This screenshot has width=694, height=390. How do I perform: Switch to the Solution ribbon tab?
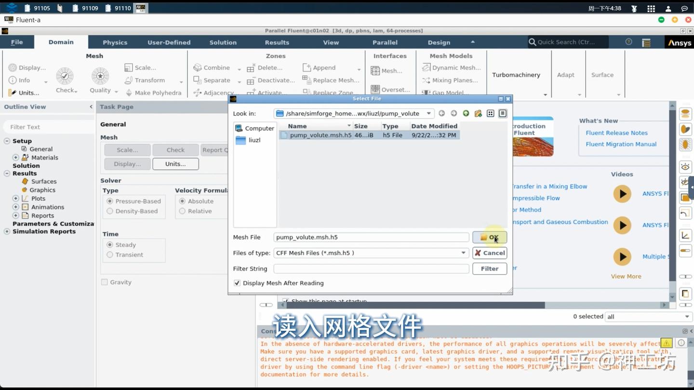click(223, 42)
